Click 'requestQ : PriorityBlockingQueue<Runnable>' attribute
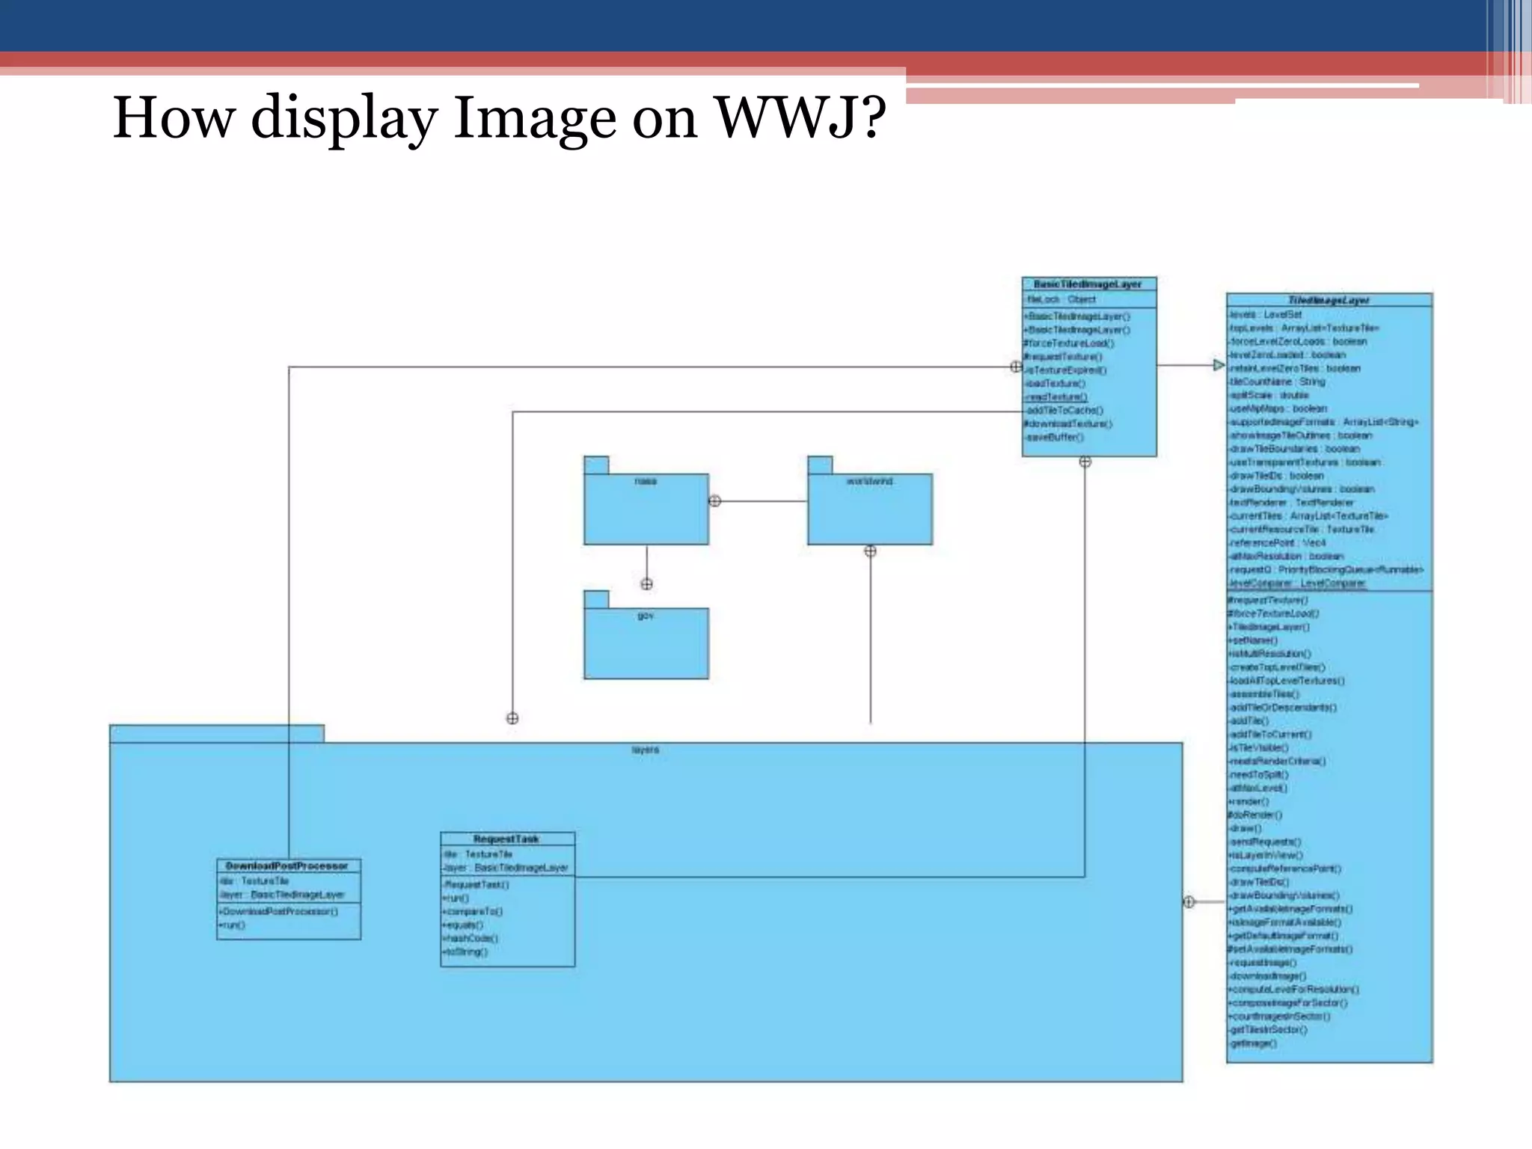Viewport: 1532px width, 1149px height. click(x=1326, y=569)
